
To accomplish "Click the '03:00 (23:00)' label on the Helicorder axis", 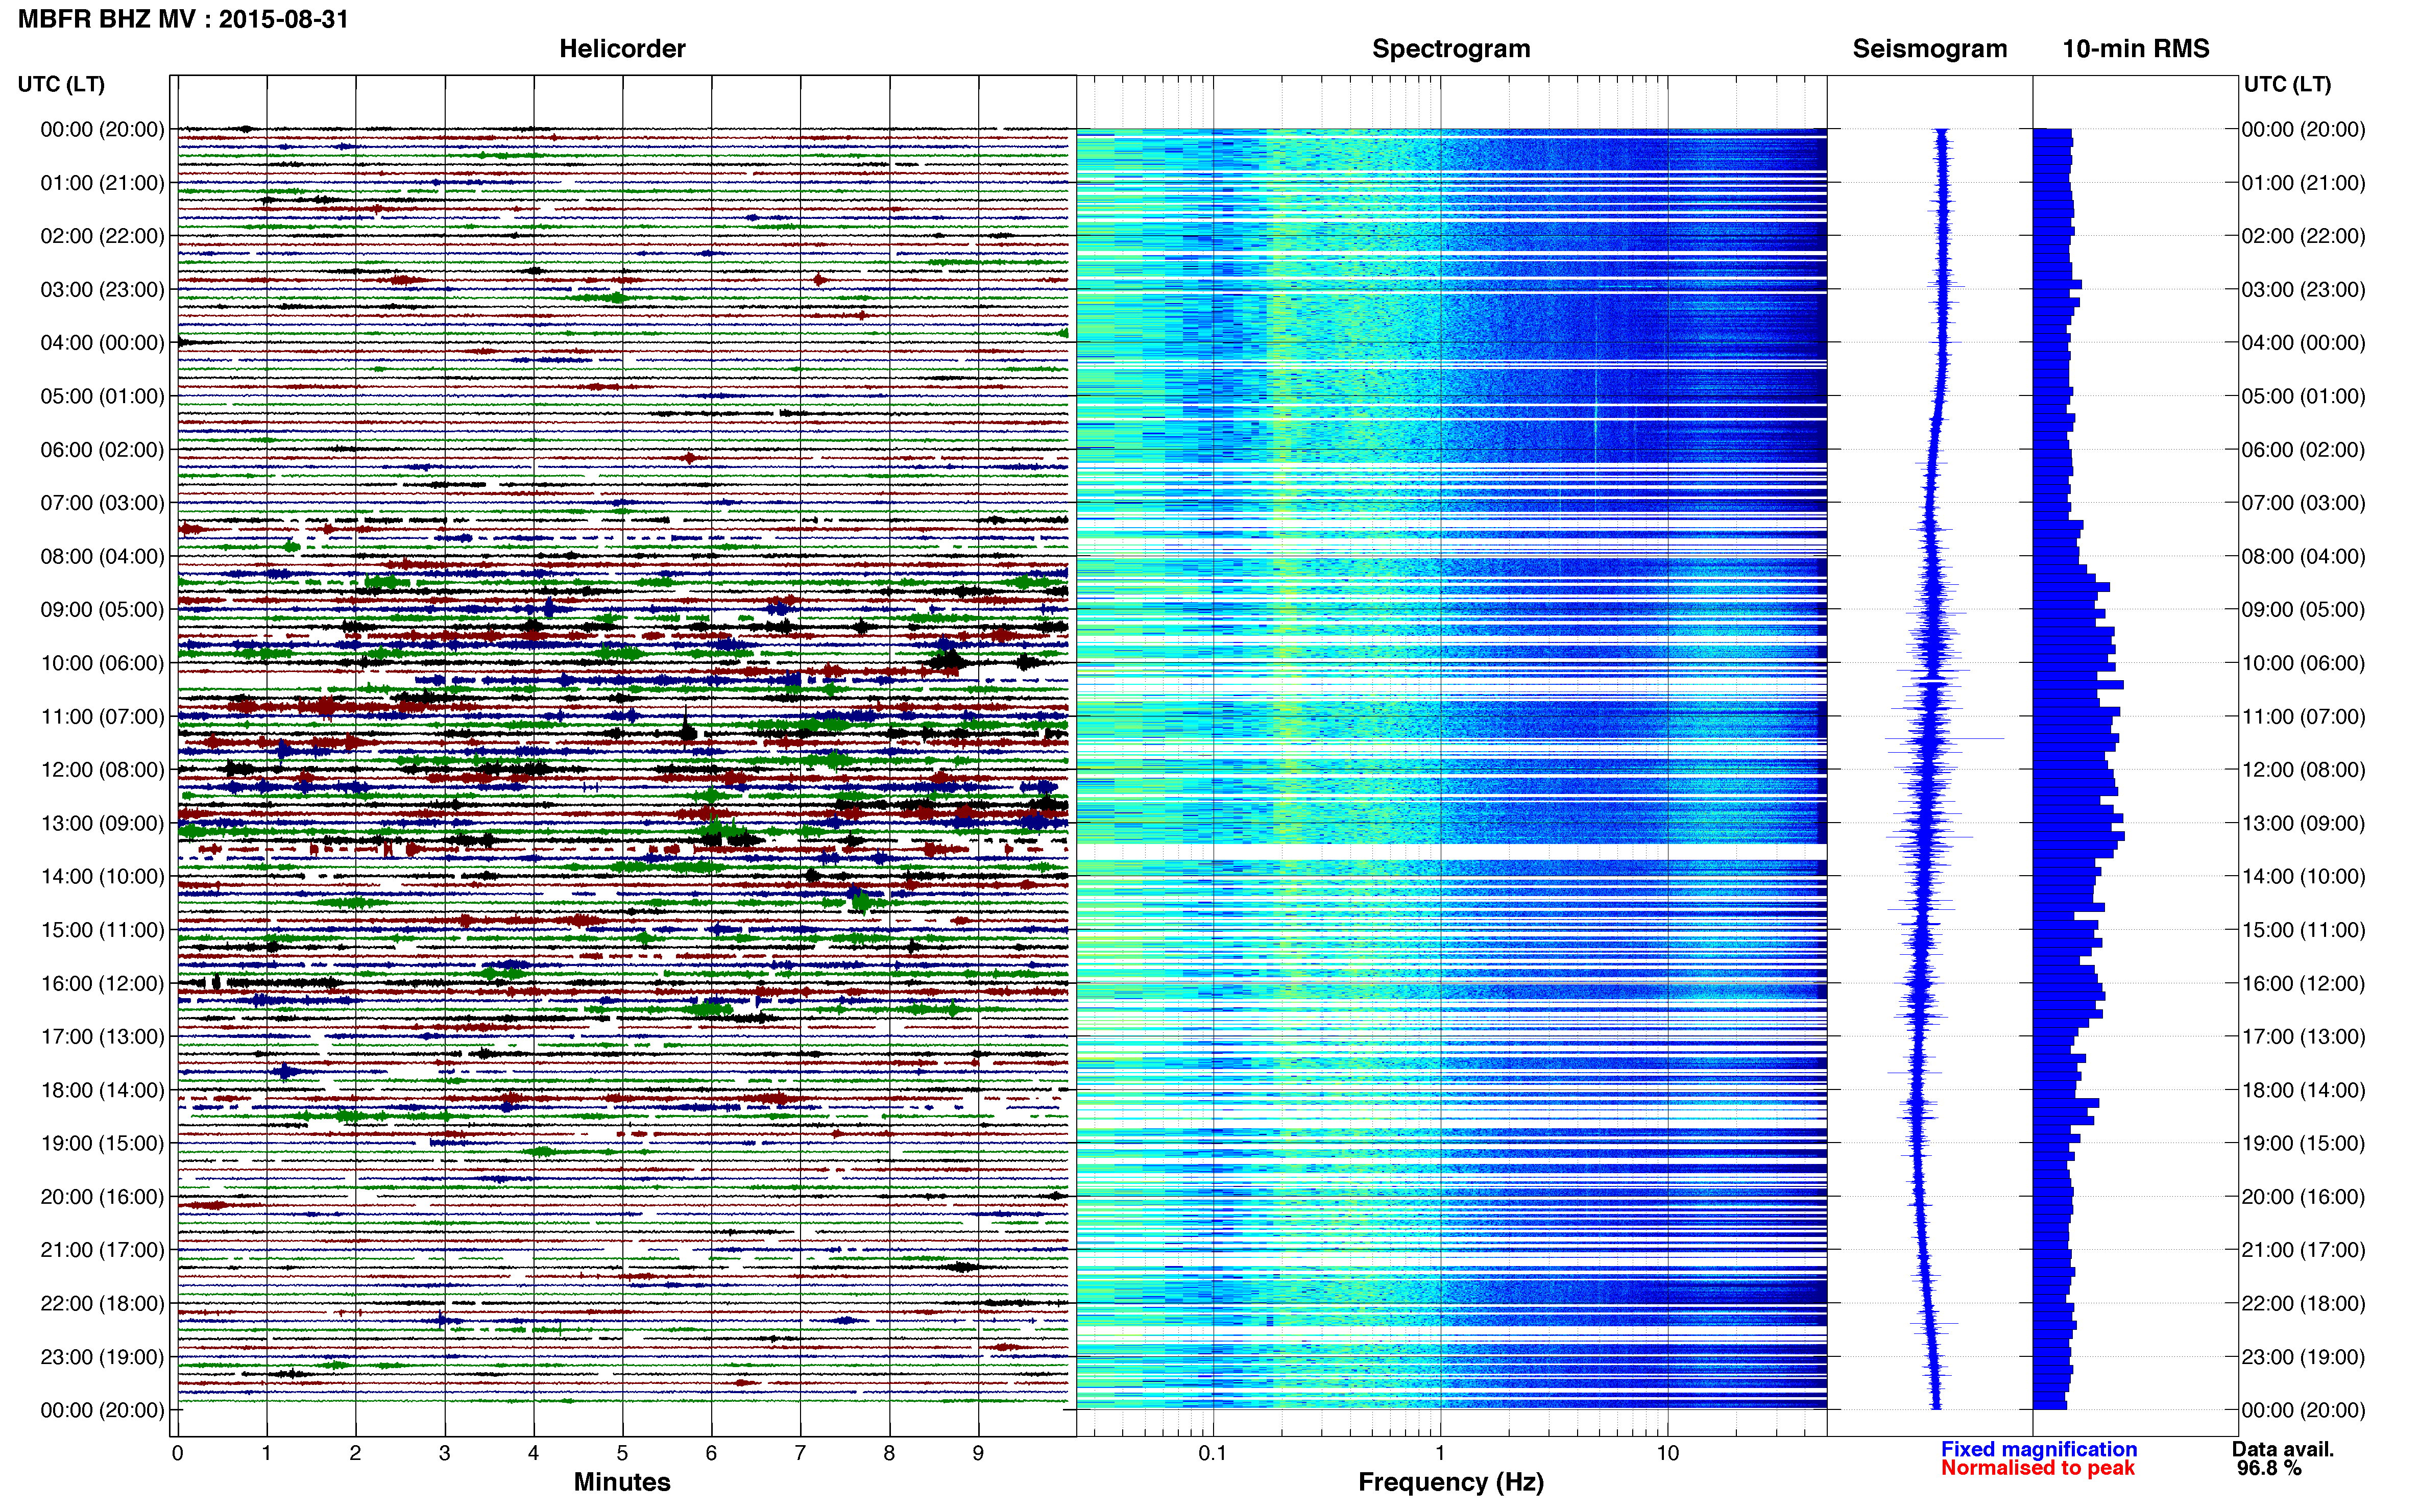I will (x=102, y=290).
